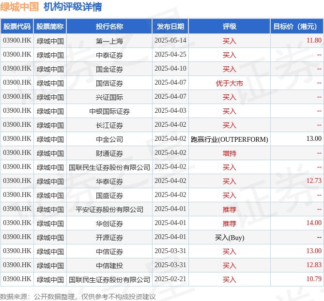The height and width of the screenshot is (301, 324).
Task: Click the 投行名称 column header
Action: (x=109, y=27)
